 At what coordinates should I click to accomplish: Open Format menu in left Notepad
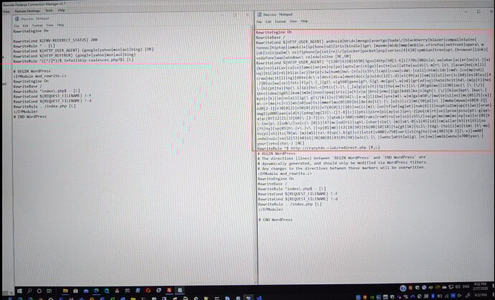37,25
